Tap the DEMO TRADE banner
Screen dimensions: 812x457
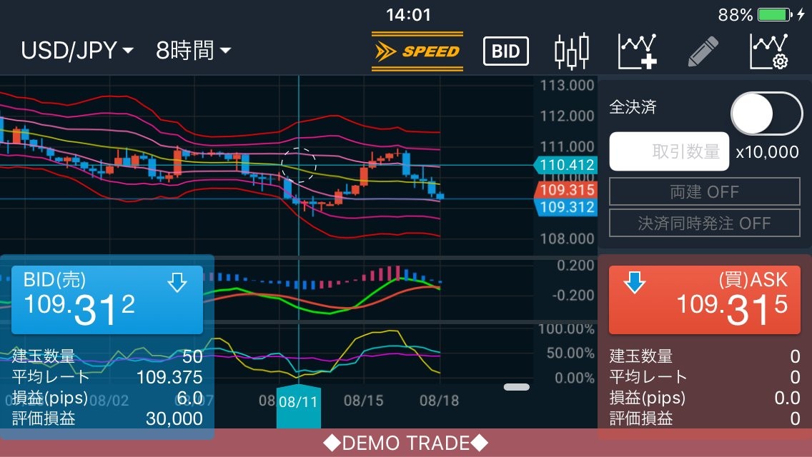click(406, 443)
